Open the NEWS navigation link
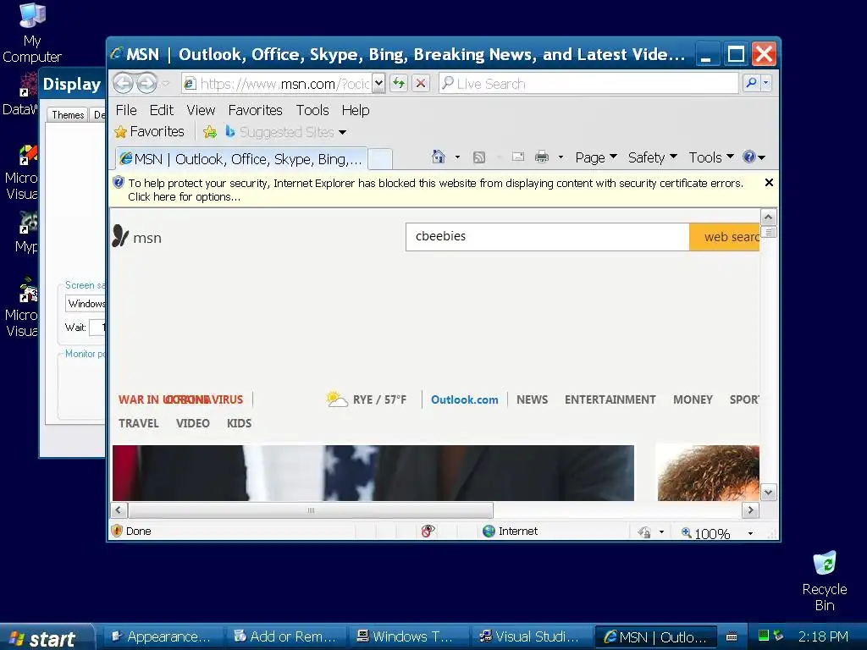This screenshot has height=650, width=867. 532,399
